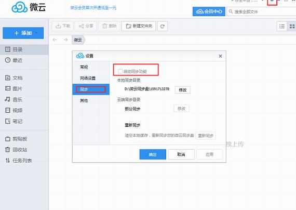Click the 视频 video icon

click(8, 110)
